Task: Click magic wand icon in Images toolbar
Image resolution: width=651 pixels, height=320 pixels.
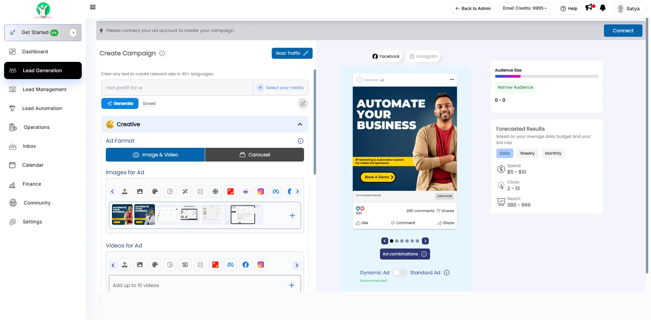Action: pos(185,191)
